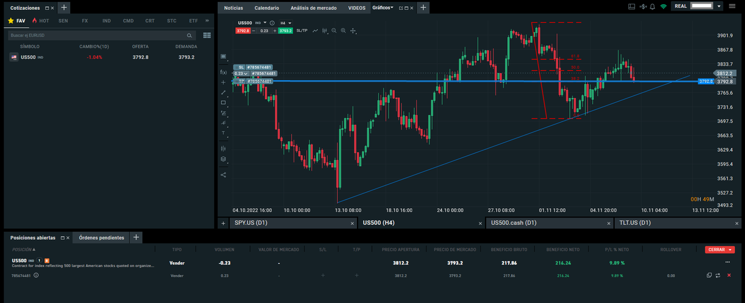
Task: Select the IND category tab
Action: coord(107,20)
